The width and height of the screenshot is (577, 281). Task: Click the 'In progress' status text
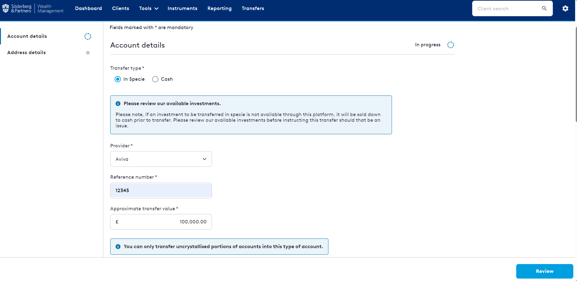(428, 45)
